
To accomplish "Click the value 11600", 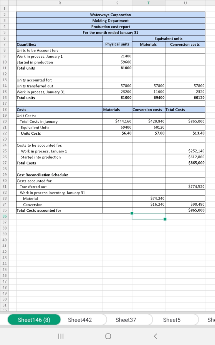I will tap(159, 92).
